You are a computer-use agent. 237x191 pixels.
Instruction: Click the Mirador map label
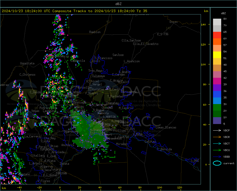tap(122, 144)
